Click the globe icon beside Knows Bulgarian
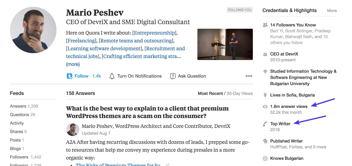This screenshot has height=166, width=352. click(265, 158)
